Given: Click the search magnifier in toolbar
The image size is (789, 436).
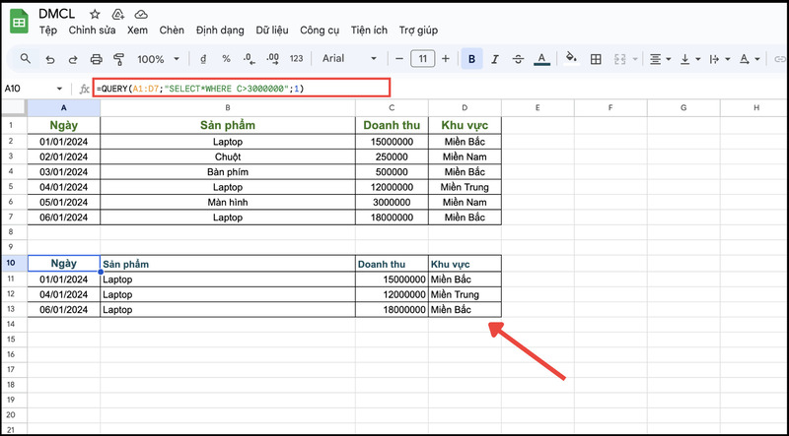Looking at the screenshot, I should tap(26, 59).
